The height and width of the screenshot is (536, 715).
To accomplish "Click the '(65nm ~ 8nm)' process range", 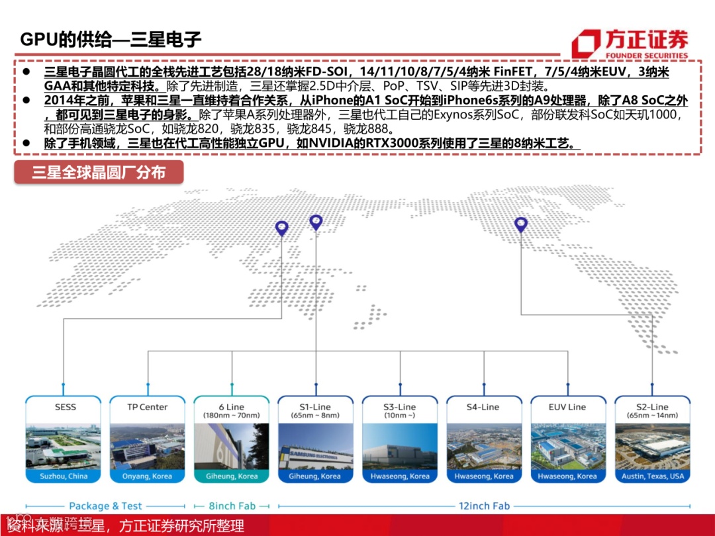I will pos(315,415).
